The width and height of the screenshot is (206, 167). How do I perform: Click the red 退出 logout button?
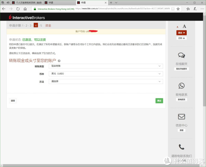(x=181, y=33)
